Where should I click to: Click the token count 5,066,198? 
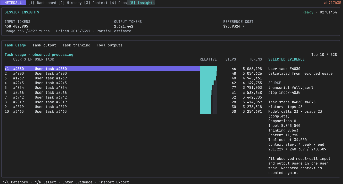point(252,69)
